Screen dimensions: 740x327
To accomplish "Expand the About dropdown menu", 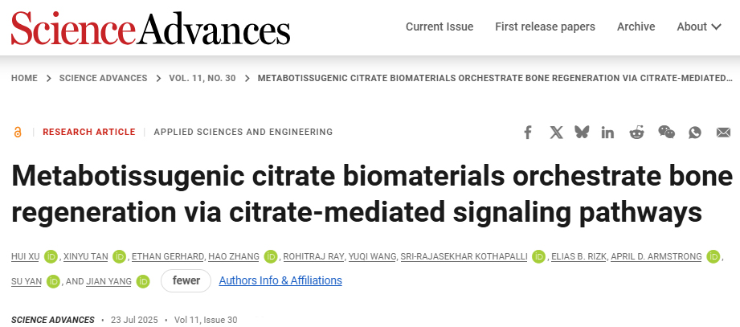I will [x=698, y=27].
